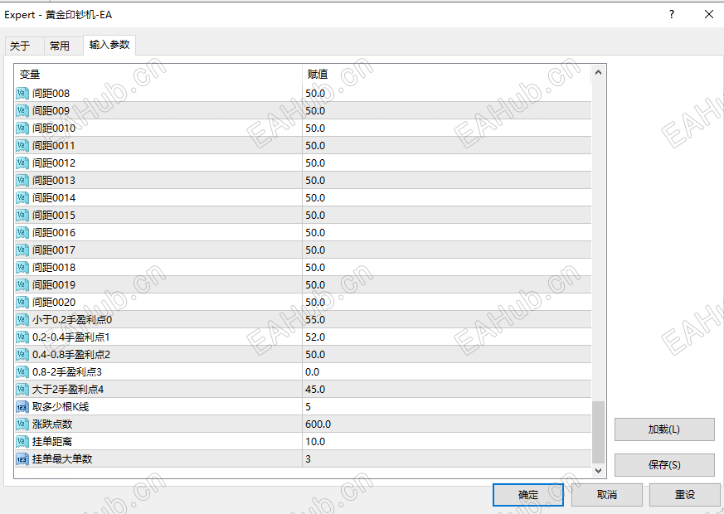724x514 pixels.
Task: Click the icon beside 0.2-0.4手盈利点1
Action: [22, 337]
